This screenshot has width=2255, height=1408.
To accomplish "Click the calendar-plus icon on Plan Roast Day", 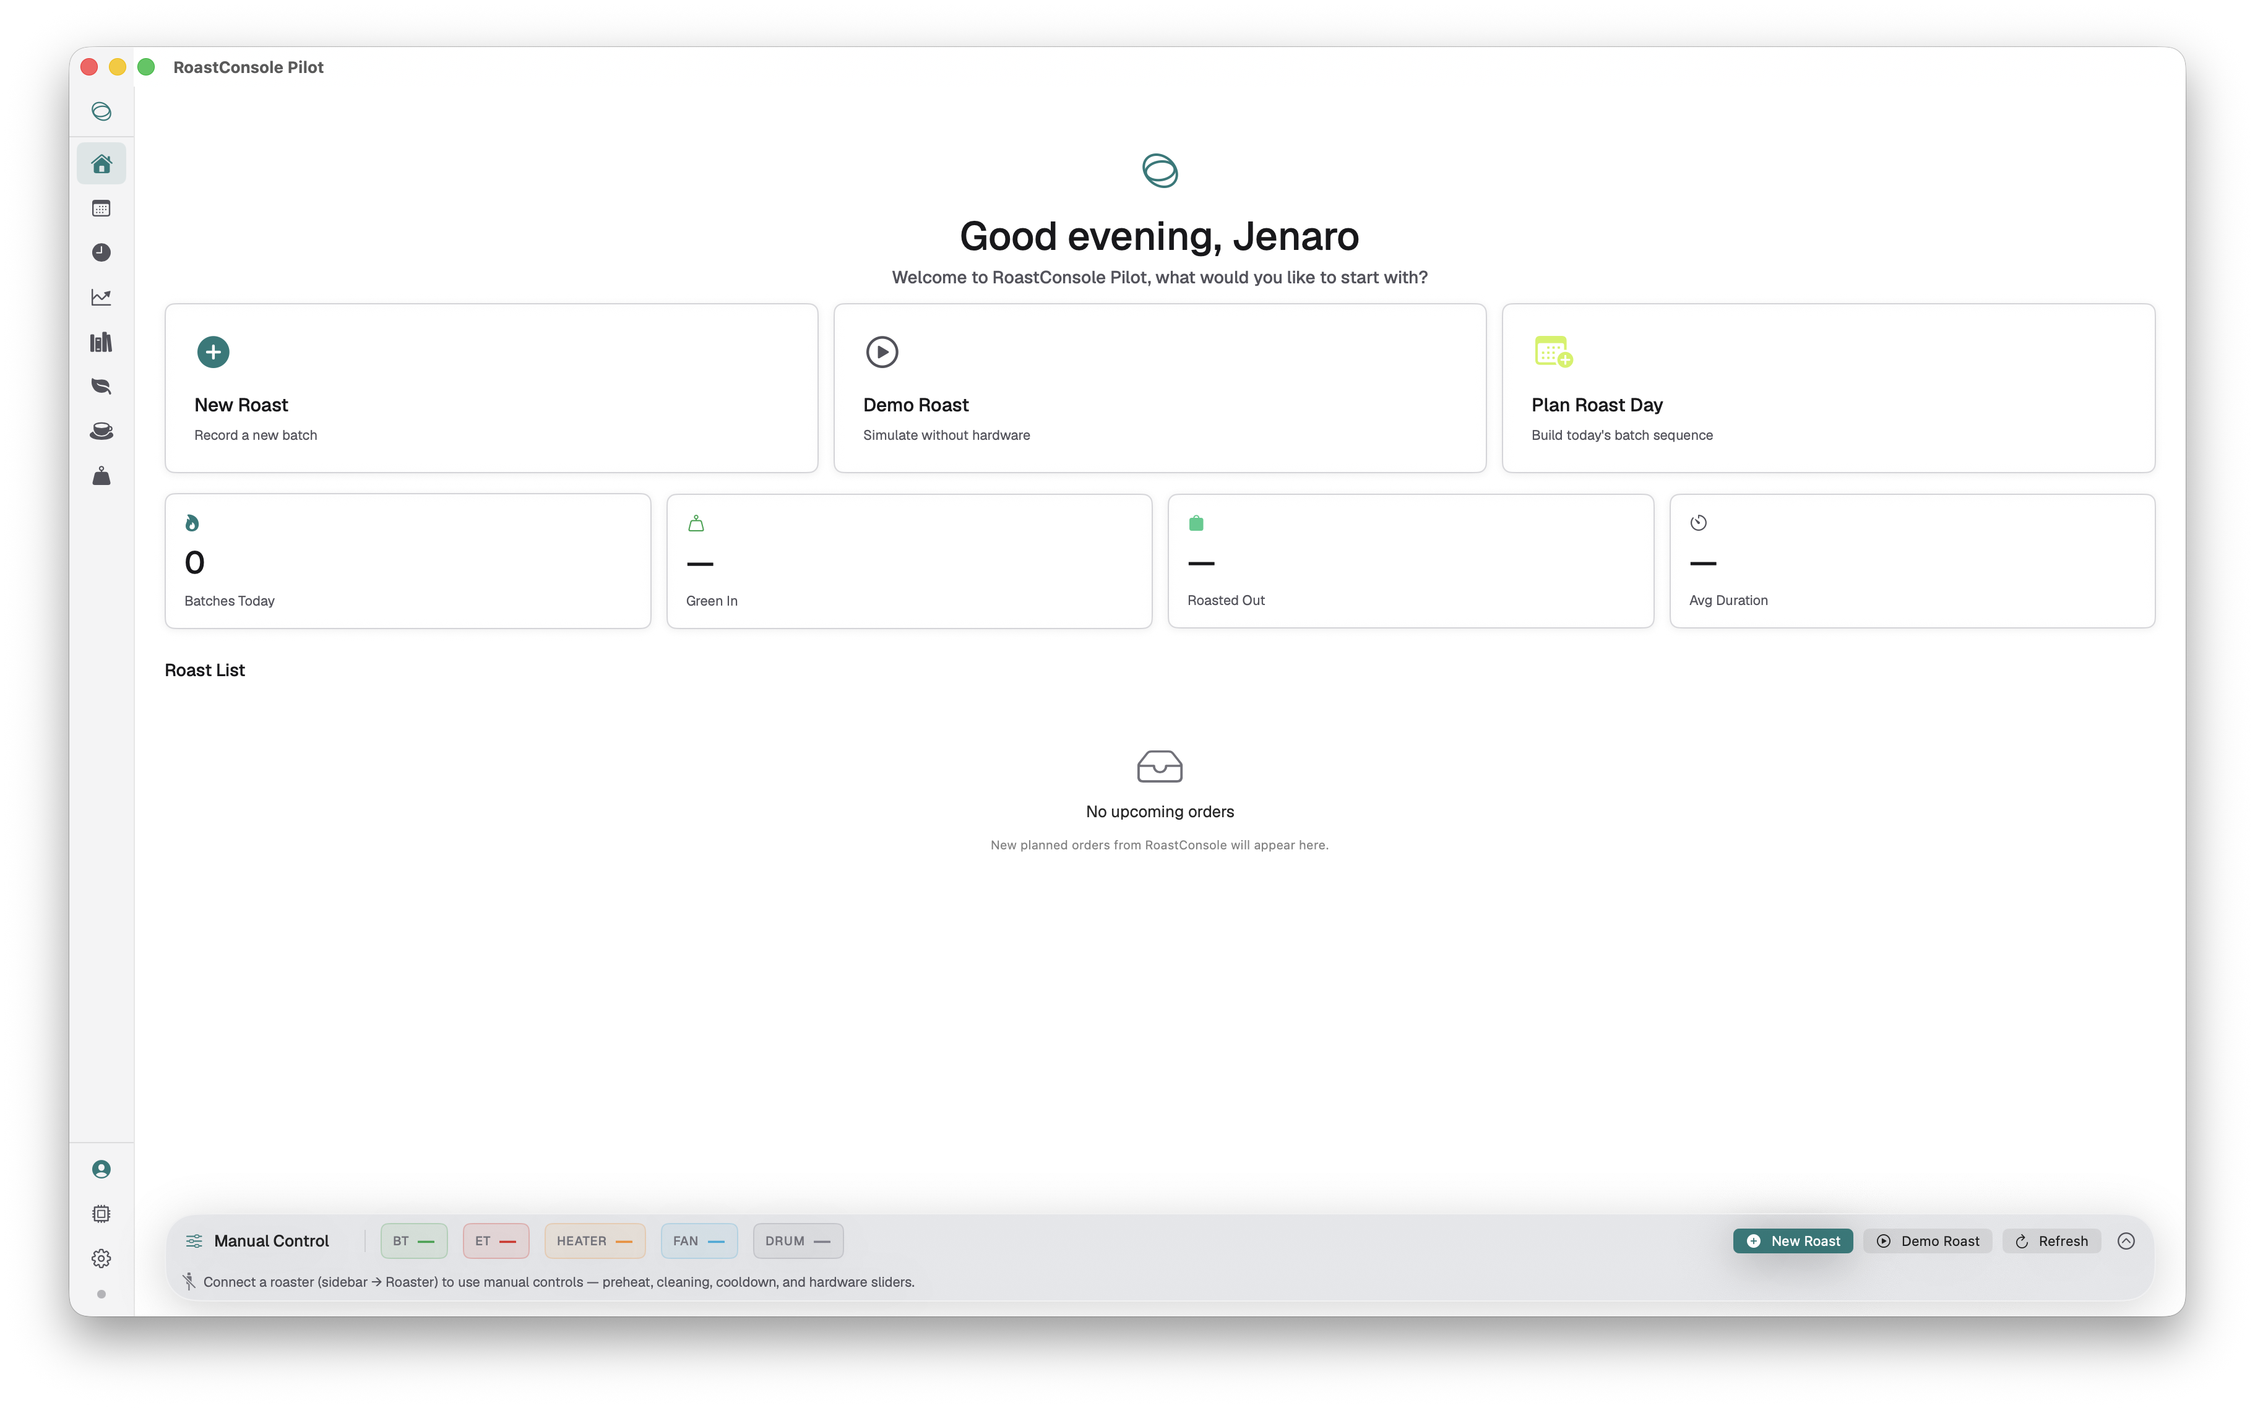I will pyautogui.click(x=1553, y=352).
